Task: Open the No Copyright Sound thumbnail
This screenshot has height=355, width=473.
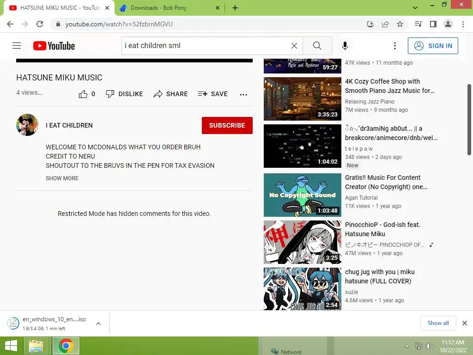Action: (302, 195)
